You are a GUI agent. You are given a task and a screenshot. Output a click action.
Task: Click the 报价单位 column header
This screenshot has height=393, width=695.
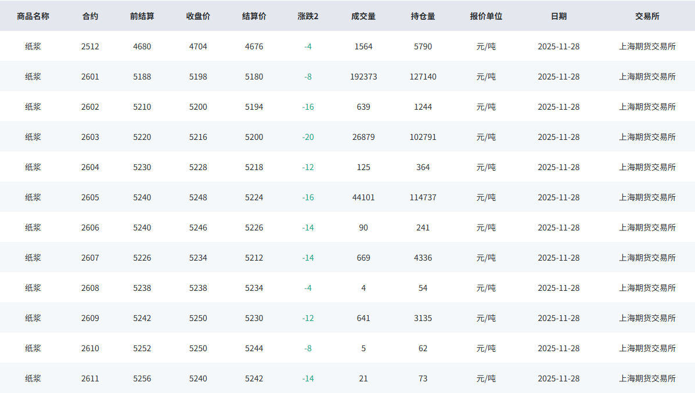coord(486,16)
